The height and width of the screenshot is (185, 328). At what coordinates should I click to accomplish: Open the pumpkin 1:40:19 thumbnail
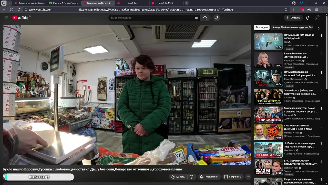point(268,132)
